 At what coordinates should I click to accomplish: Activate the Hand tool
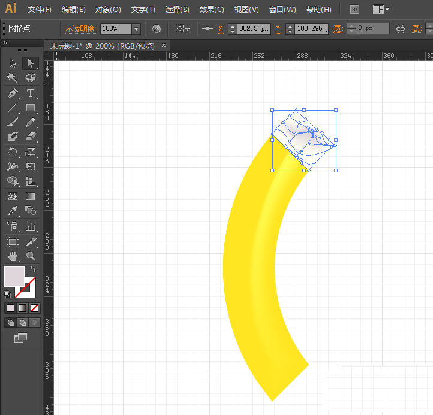pos(13,256)
